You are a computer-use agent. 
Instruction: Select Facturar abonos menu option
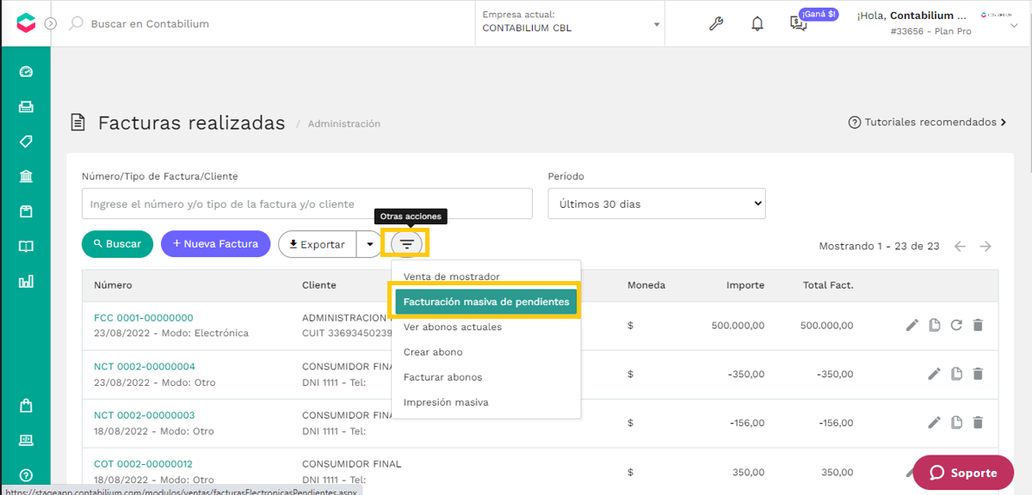click(x=486, y=377)
